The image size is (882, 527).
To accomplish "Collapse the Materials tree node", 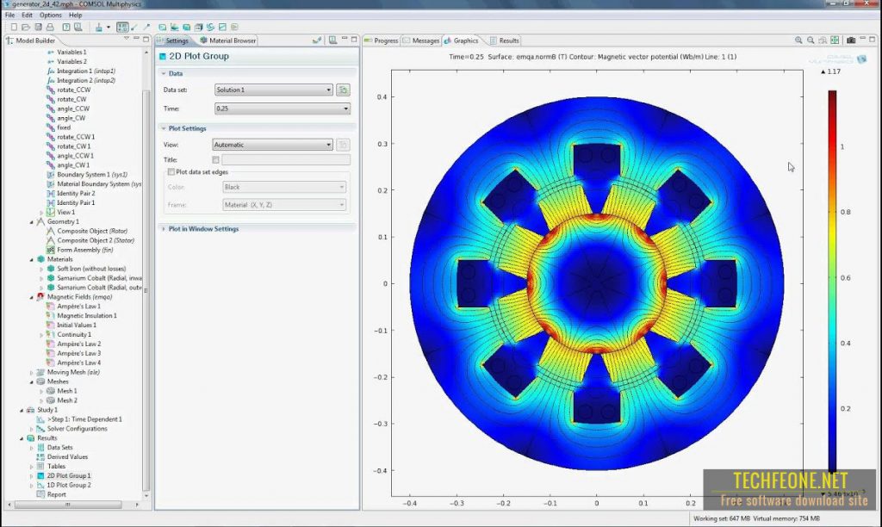I will (x=32, y=260).
